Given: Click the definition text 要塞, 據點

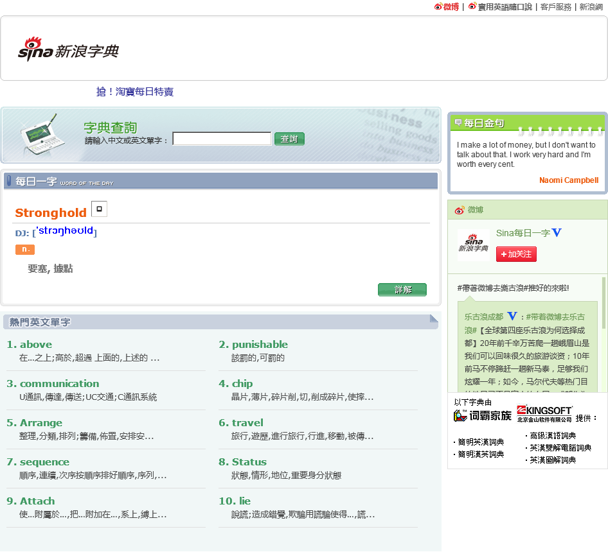Looking at the screenshot, I should (x=50, y=268).
